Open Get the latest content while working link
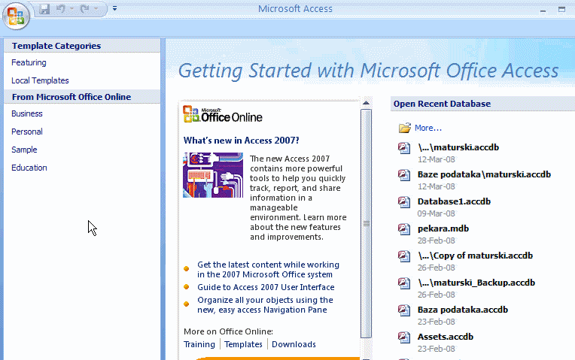Image resolution: width=575 pixels, height=360 pixels. [x=268, y=270]
